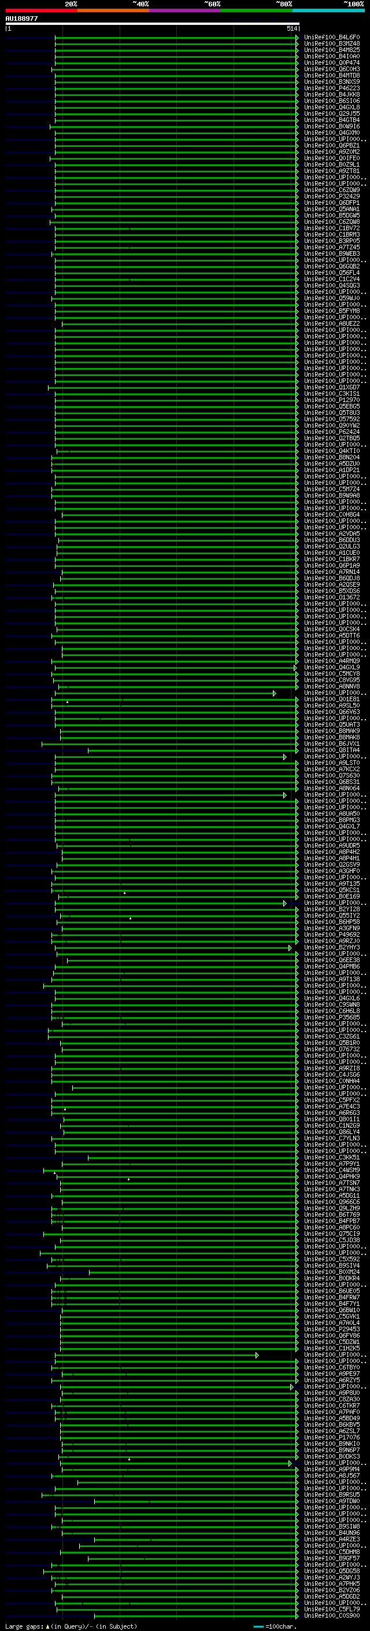Select hit label UniRef100_B4M825
This screenshot has height=1631, width=370.
click(331, 50)
